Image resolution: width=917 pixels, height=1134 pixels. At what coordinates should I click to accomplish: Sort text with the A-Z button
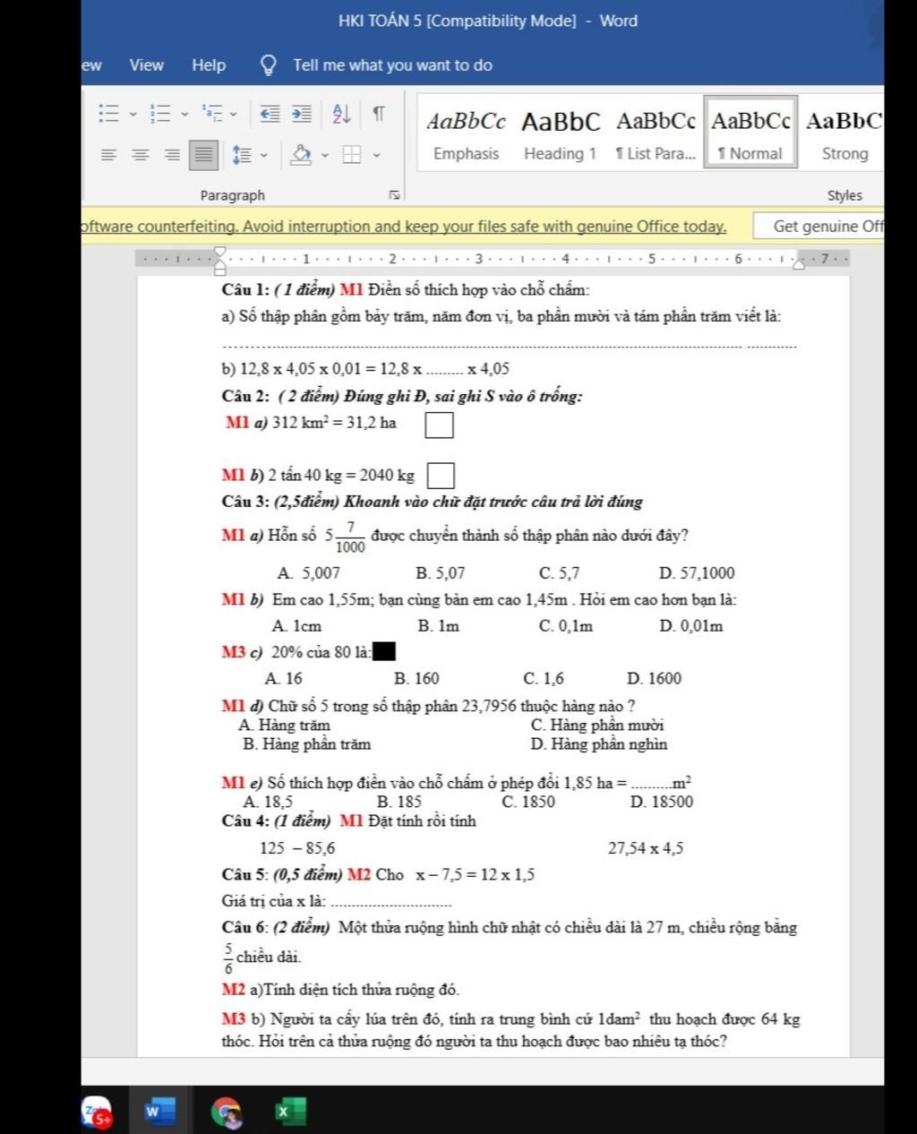[341, 114]
